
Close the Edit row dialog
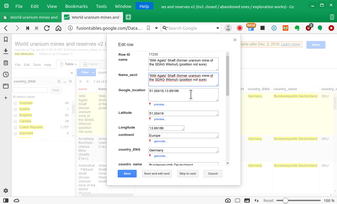235,40
